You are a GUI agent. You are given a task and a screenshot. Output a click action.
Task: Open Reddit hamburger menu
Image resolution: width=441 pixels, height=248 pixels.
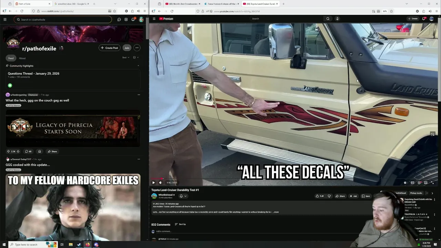pyautogui.click(x=5, y=20)
